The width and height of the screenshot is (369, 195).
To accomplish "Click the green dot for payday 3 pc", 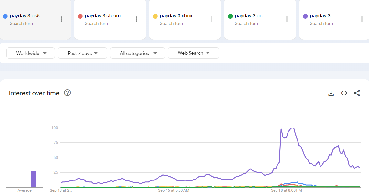I will pyautogui.click(x=230, y=16).
